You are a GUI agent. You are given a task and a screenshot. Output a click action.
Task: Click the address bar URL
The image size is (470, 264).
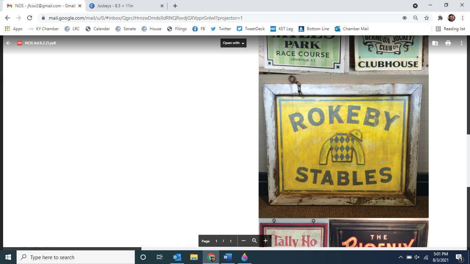click(x=146, y=18)
